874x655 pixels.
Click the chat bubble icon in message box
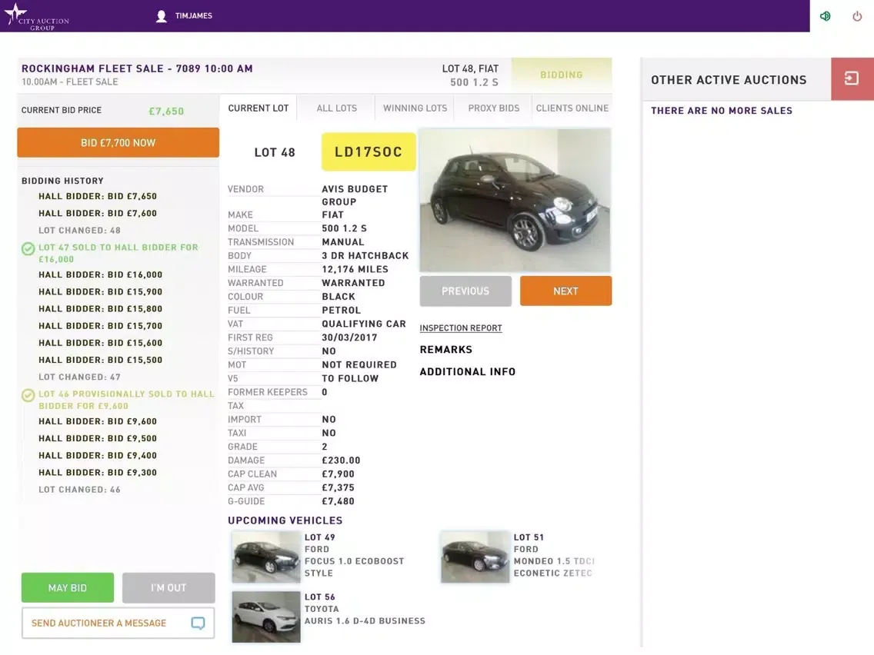(x=198, y=623)
